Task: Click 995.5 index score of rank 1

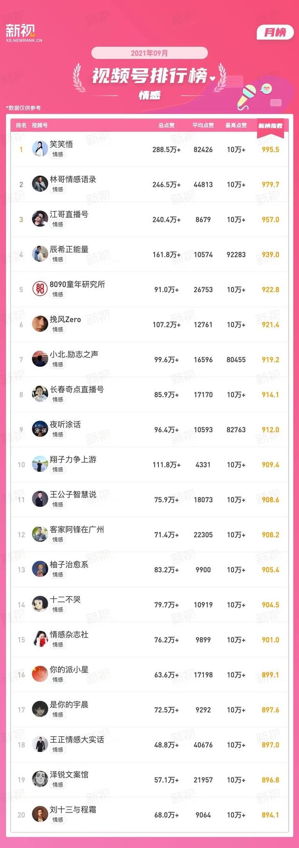Action: (x=271, y=150)
